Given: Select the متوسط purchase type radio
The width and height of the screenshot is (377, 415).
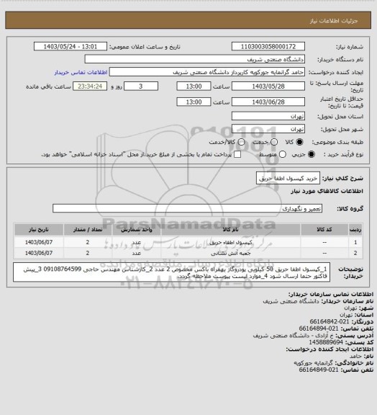Looking at the screenshot, I should pos(282,154).
